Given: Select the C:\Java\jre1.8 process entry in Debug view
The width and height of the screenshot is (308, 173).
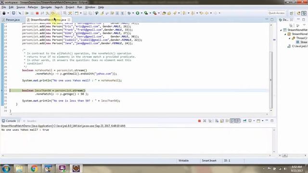Looking at the screenshot, I should click(297, 46).
